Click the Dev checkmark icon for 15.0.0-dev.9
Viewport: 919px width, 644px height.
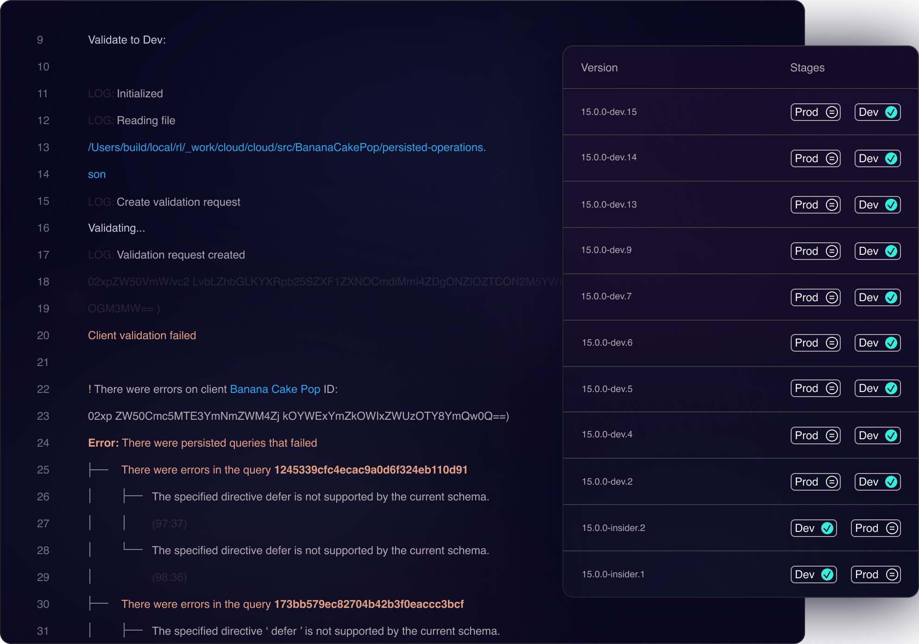[891, 251]
